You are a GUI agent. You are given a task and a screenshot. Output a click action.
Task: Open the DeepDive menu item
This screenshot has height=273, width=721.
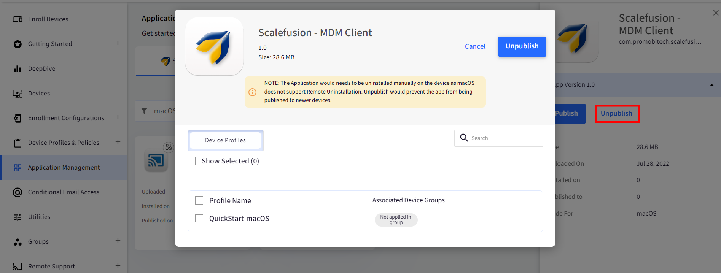42,69
